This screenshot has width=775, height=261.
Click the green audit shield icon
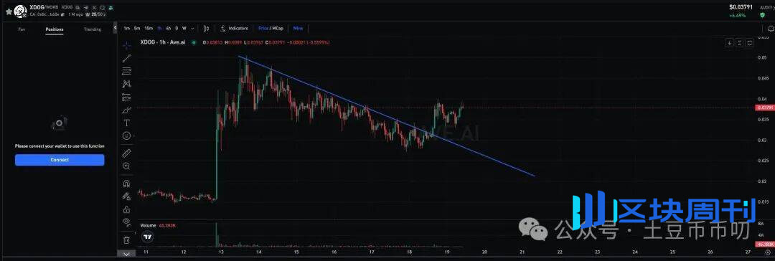click(762, 15)
